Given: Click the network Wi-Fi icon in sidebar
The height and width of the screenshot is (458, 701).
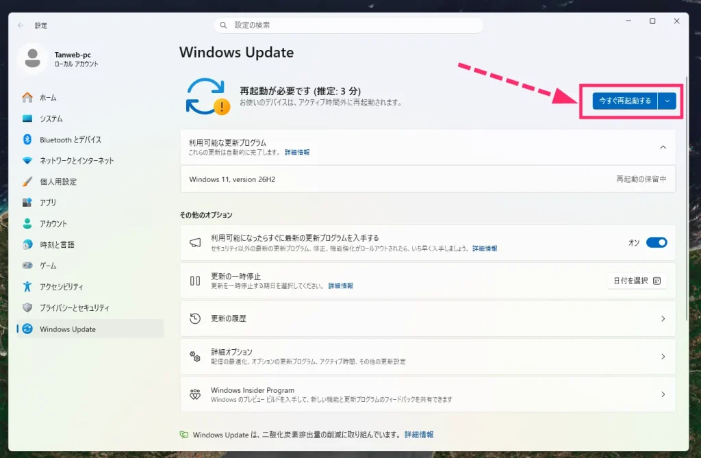Looking at the screenshot, I should coord(27,160).
